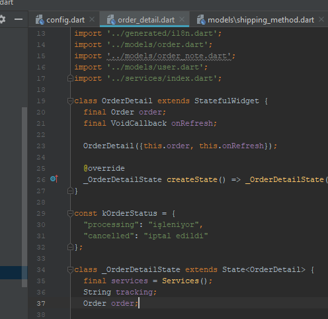Collapse the OrderDetail class fold at line 19
Screen dimensions: 328x319
click(x=70, y=101)
